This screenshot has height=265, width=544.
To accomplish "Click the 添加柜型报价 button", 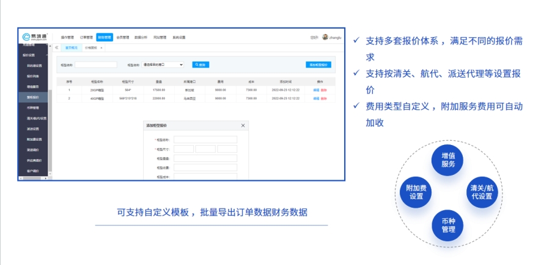I will 318,64.
